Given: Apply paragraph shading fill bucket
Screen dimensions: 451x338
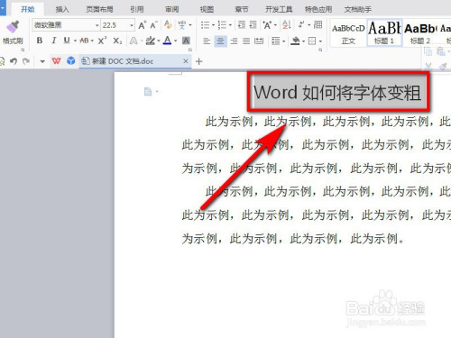Looking at the screenshot, I should [x=296, y=41].
